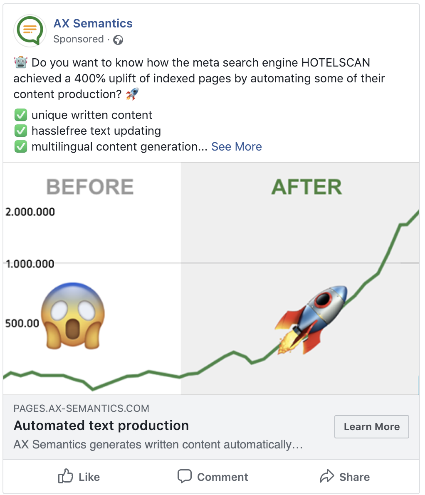
Task: Click the checkmark beside unique written content
Action: (x=21, y=115)
